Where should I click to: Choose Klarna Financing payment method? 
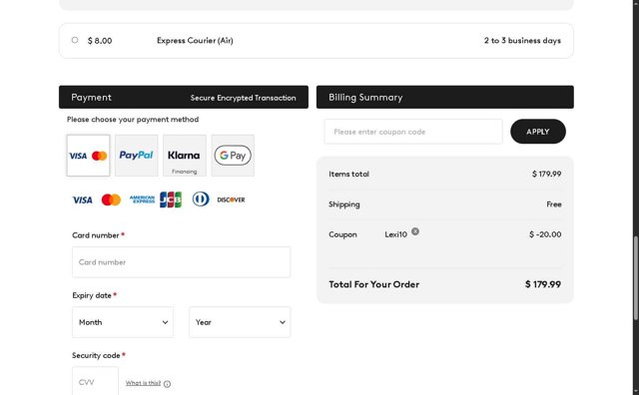[184, 156]
